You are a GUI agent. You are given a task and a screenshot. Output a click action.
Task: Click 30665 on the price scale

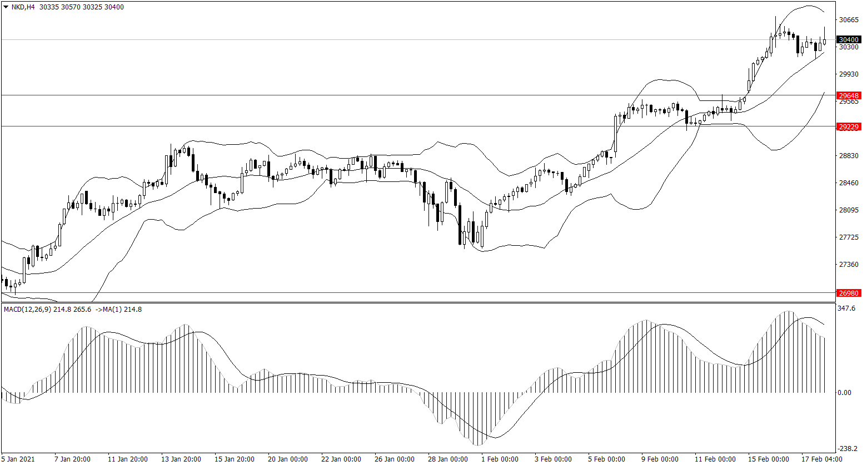pos(848,20)
